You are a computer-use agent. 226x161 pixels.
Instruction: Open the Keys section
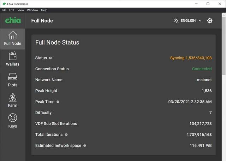pyautogui.click(x=12, y=118)
